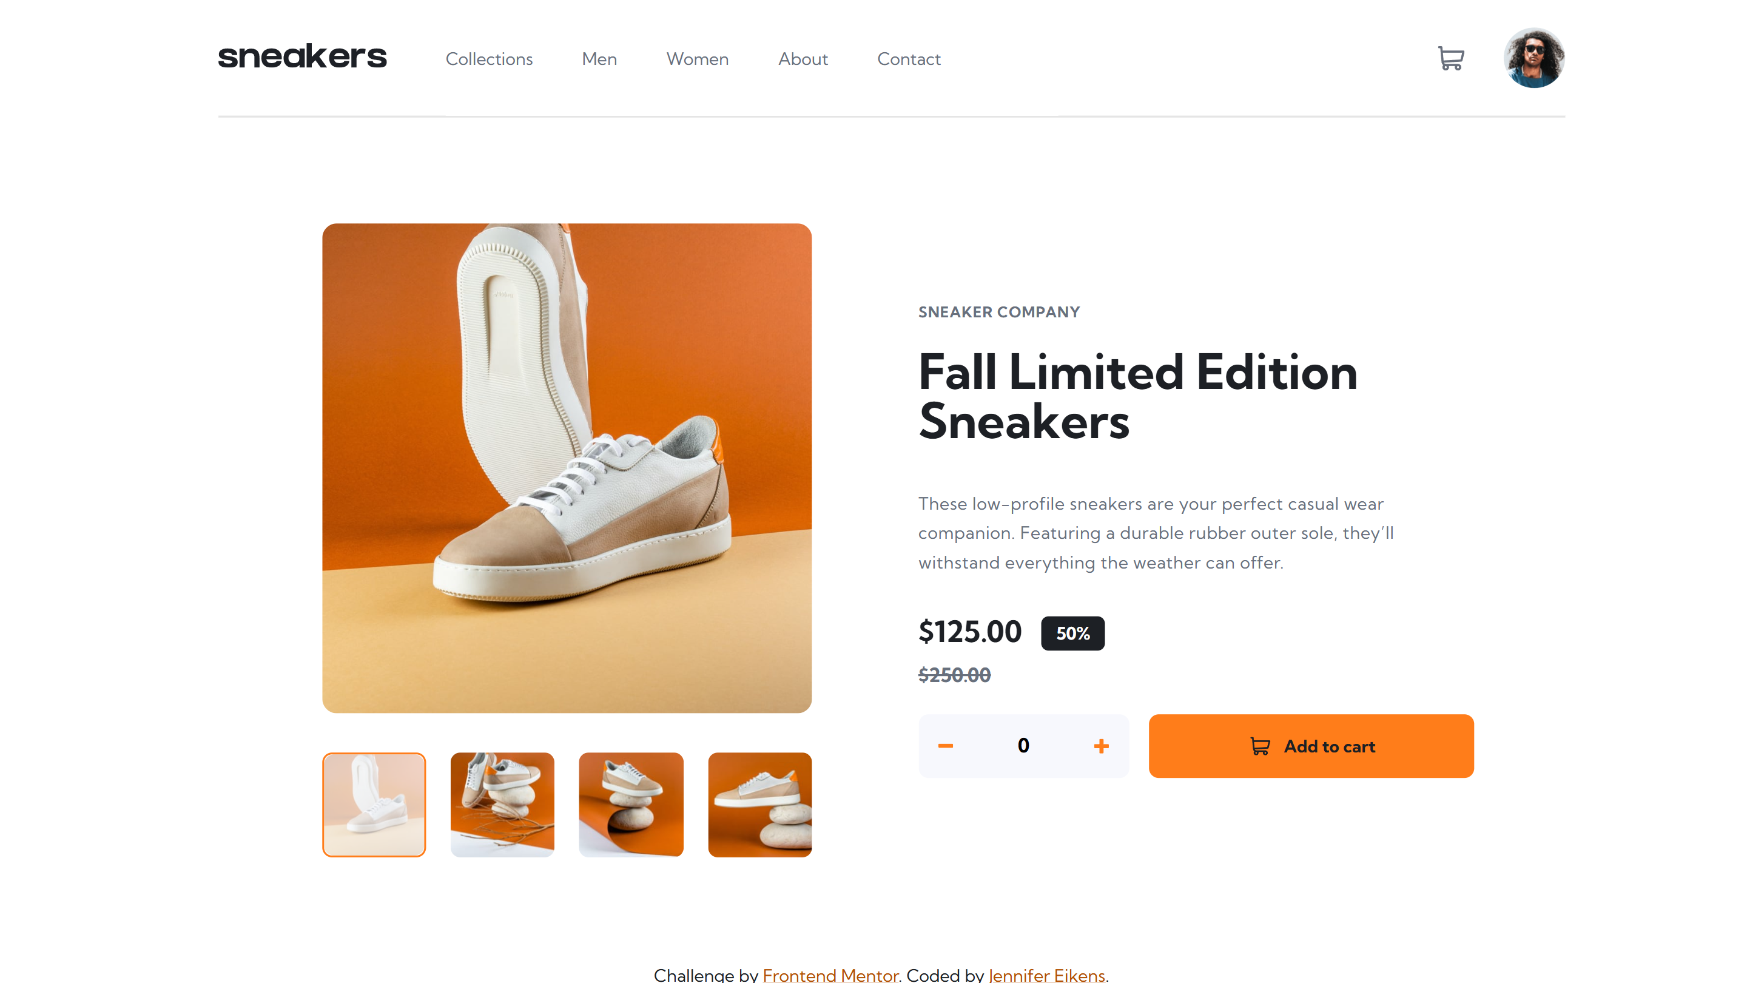
Task: Select the third thumbnail with stacked stones
Action: (x=631, y=805)
